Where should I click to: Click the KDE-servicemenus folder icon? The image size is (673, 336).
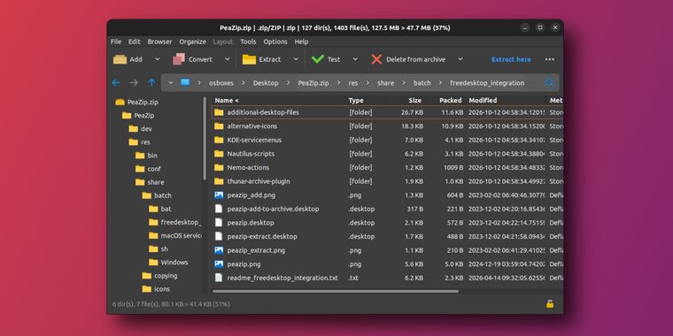coord(219,140)
